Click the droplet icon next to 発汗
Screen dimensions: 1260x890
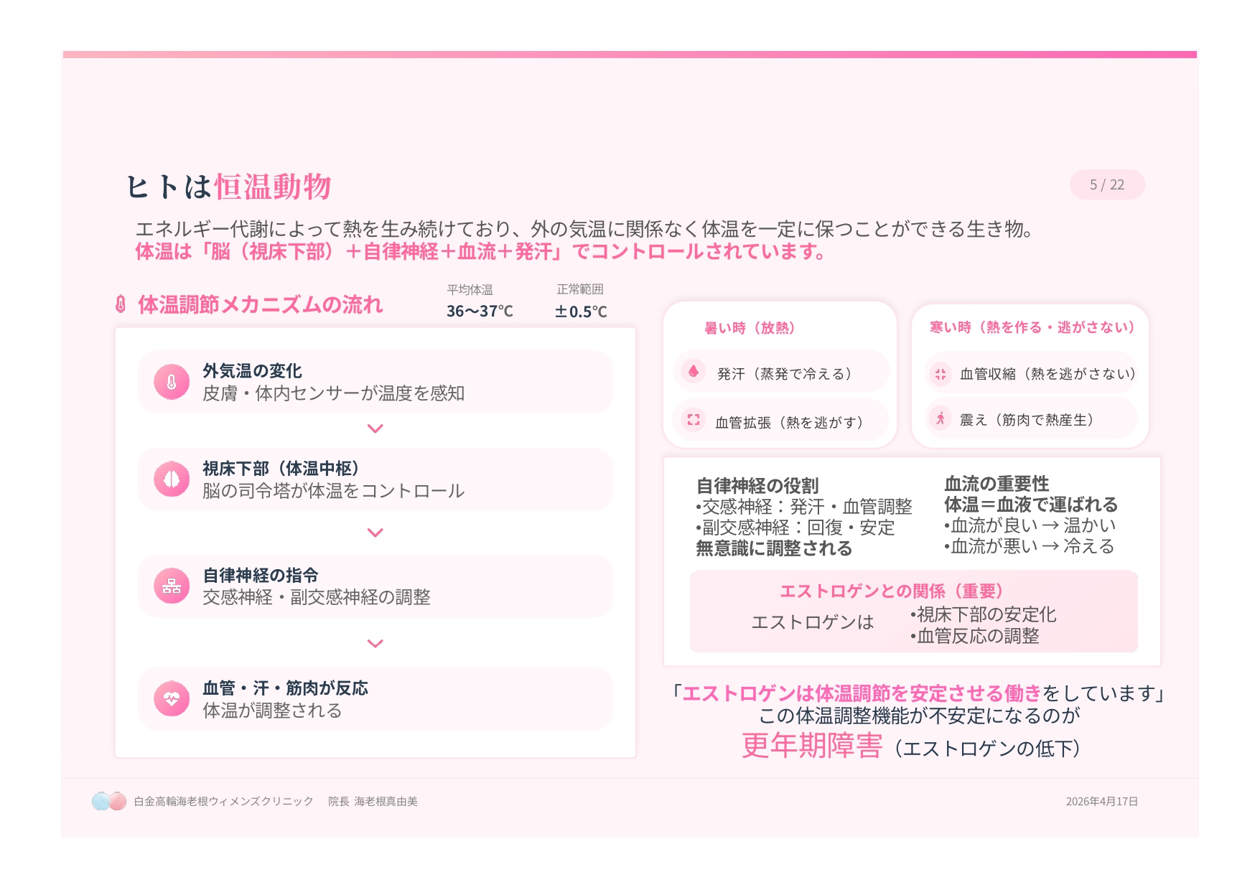(694, 372)
